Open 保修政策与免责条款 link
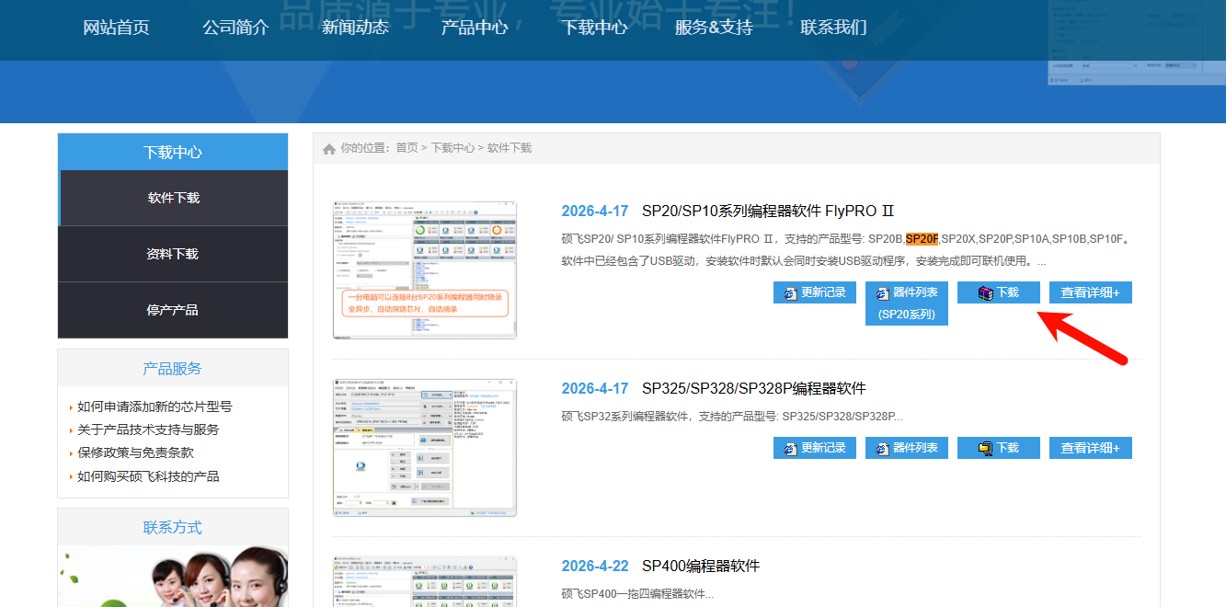 pyautogui.click(x=135, y=453)
